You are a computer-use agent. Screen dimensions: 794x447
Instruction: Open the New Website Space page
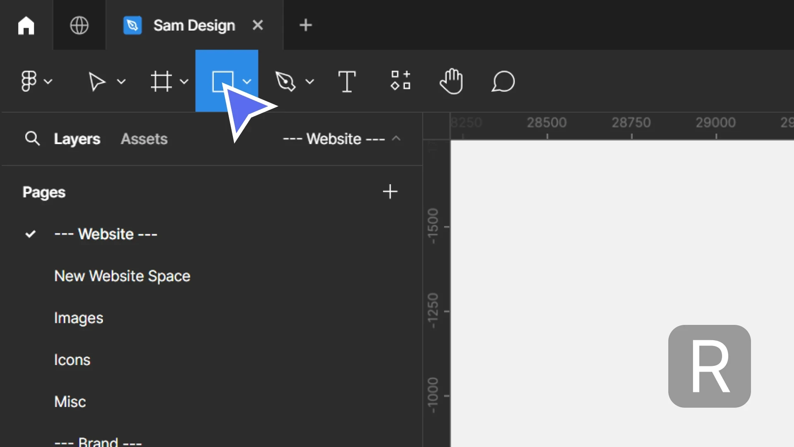[122, 276]
